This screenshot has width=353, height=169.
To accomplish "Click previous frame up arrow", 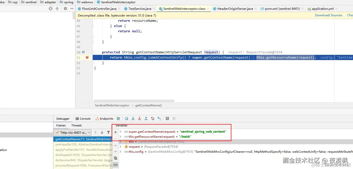I will click(95, 132).
